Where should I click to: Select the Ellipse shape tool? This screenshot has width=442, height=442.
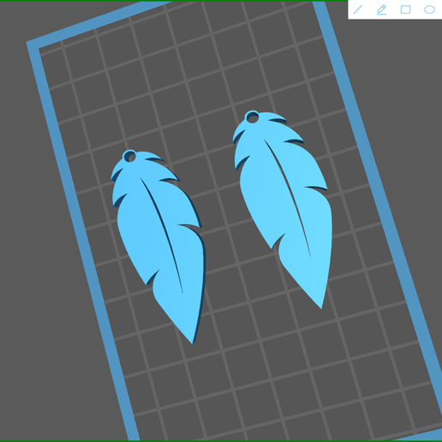[x=429, y=9]
